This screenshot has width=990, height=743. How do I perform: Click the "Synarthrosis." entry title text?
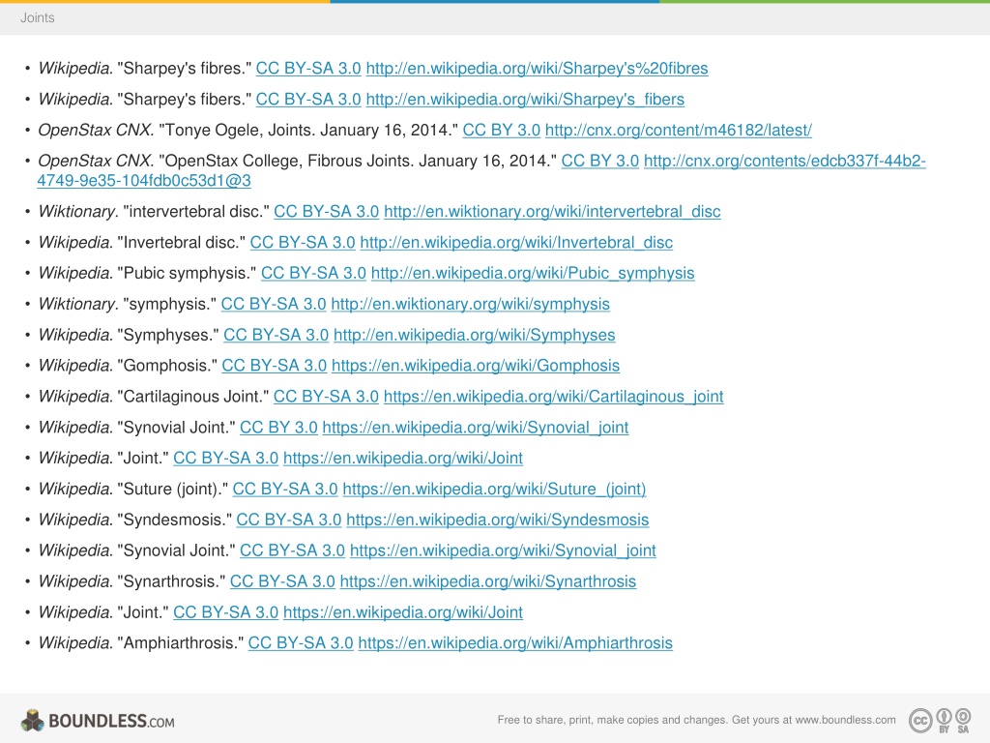[171, 581]
